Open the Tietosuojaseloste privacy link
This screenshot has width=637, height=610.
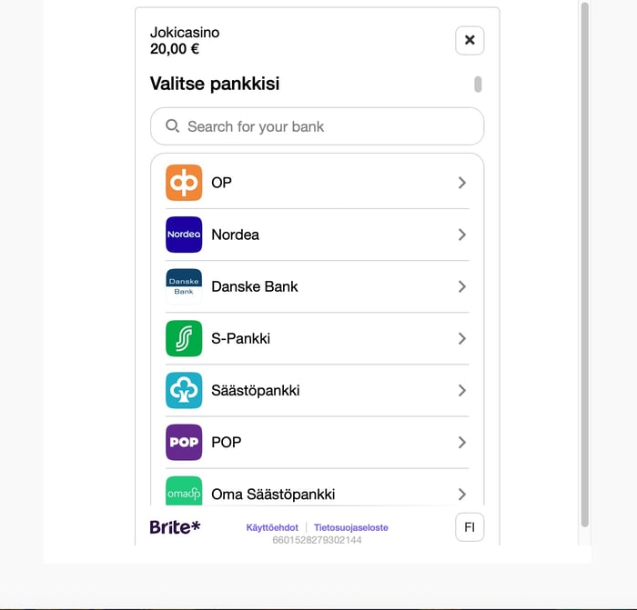tap(351, 527)
